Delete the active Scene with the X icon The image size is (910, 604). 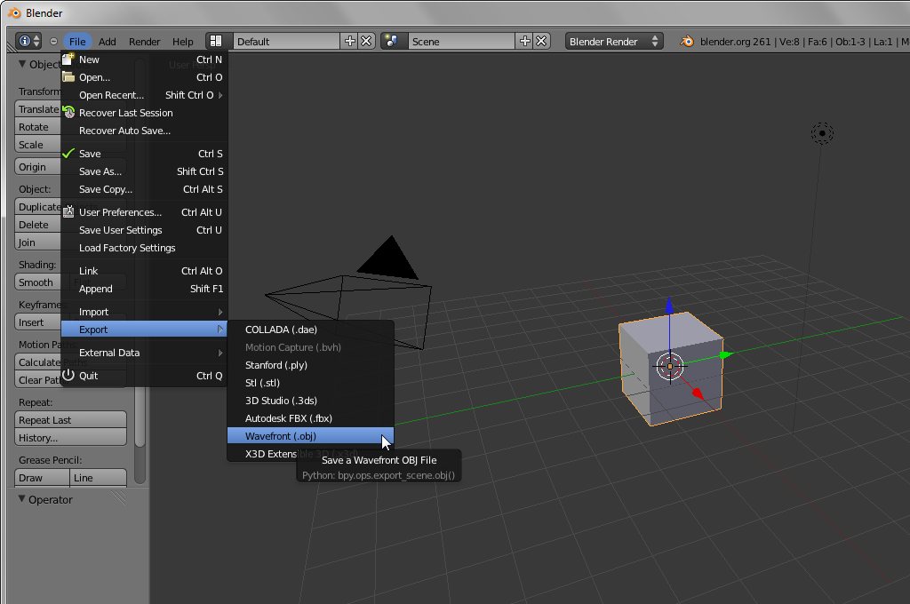[x=541, y=41]
